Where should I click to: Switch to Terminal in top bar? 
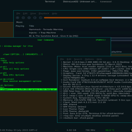pyautogui.click(x=50, y=2)
